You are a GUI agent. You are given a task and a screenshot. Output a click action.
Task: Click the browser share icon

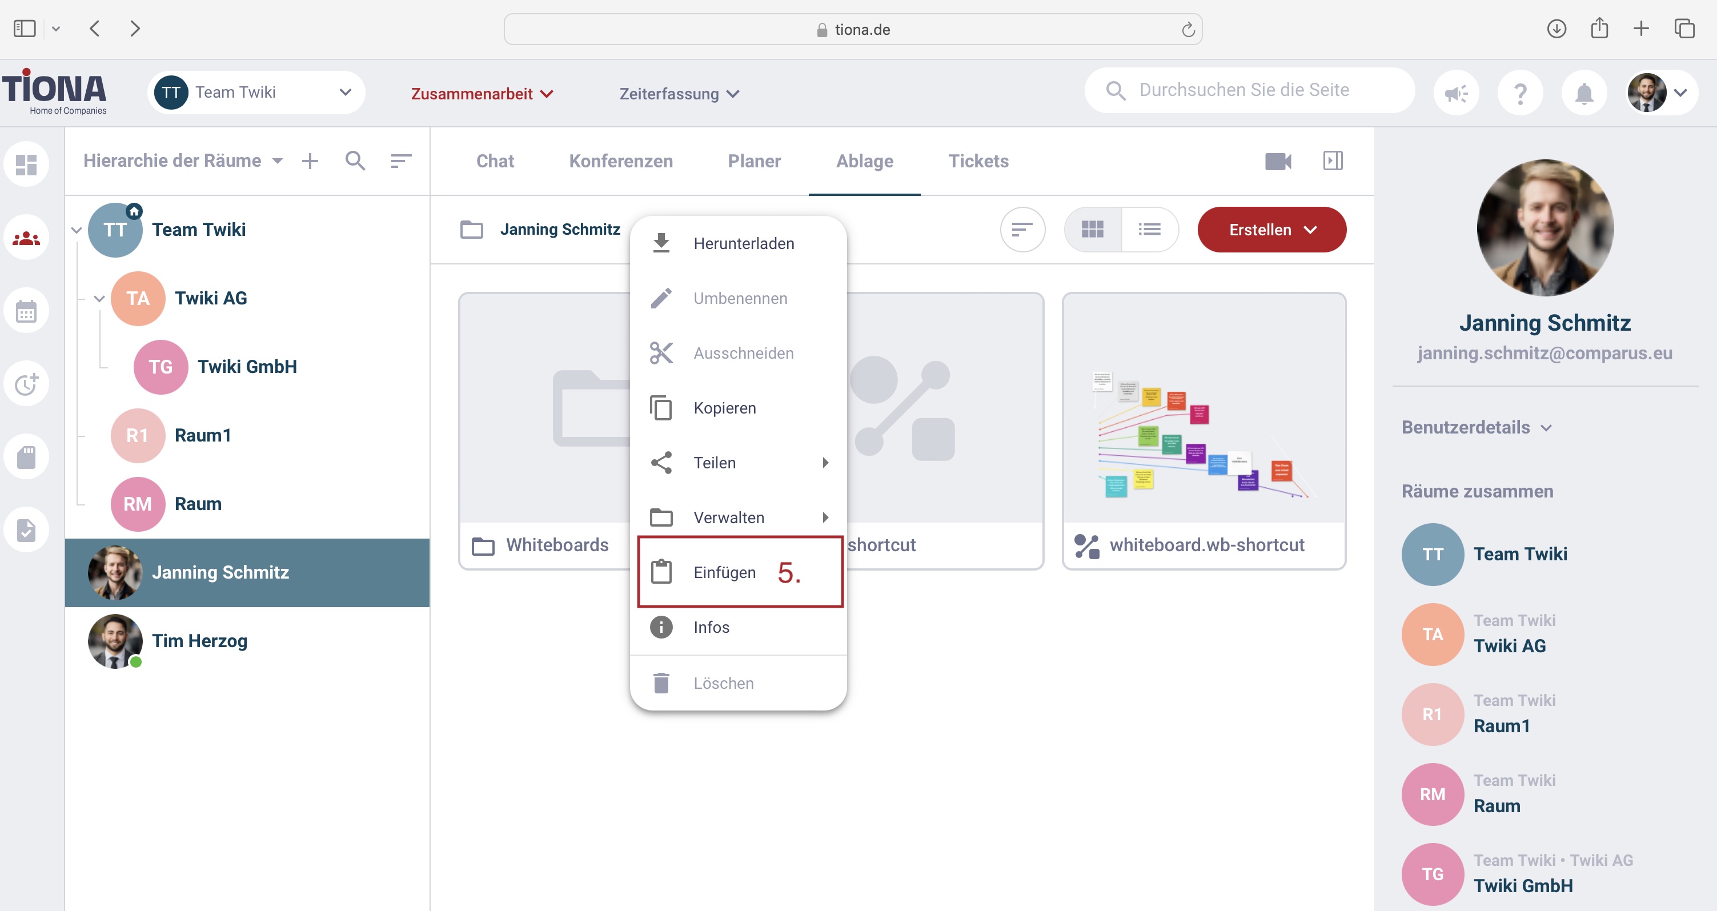(x=1599, y=29)
